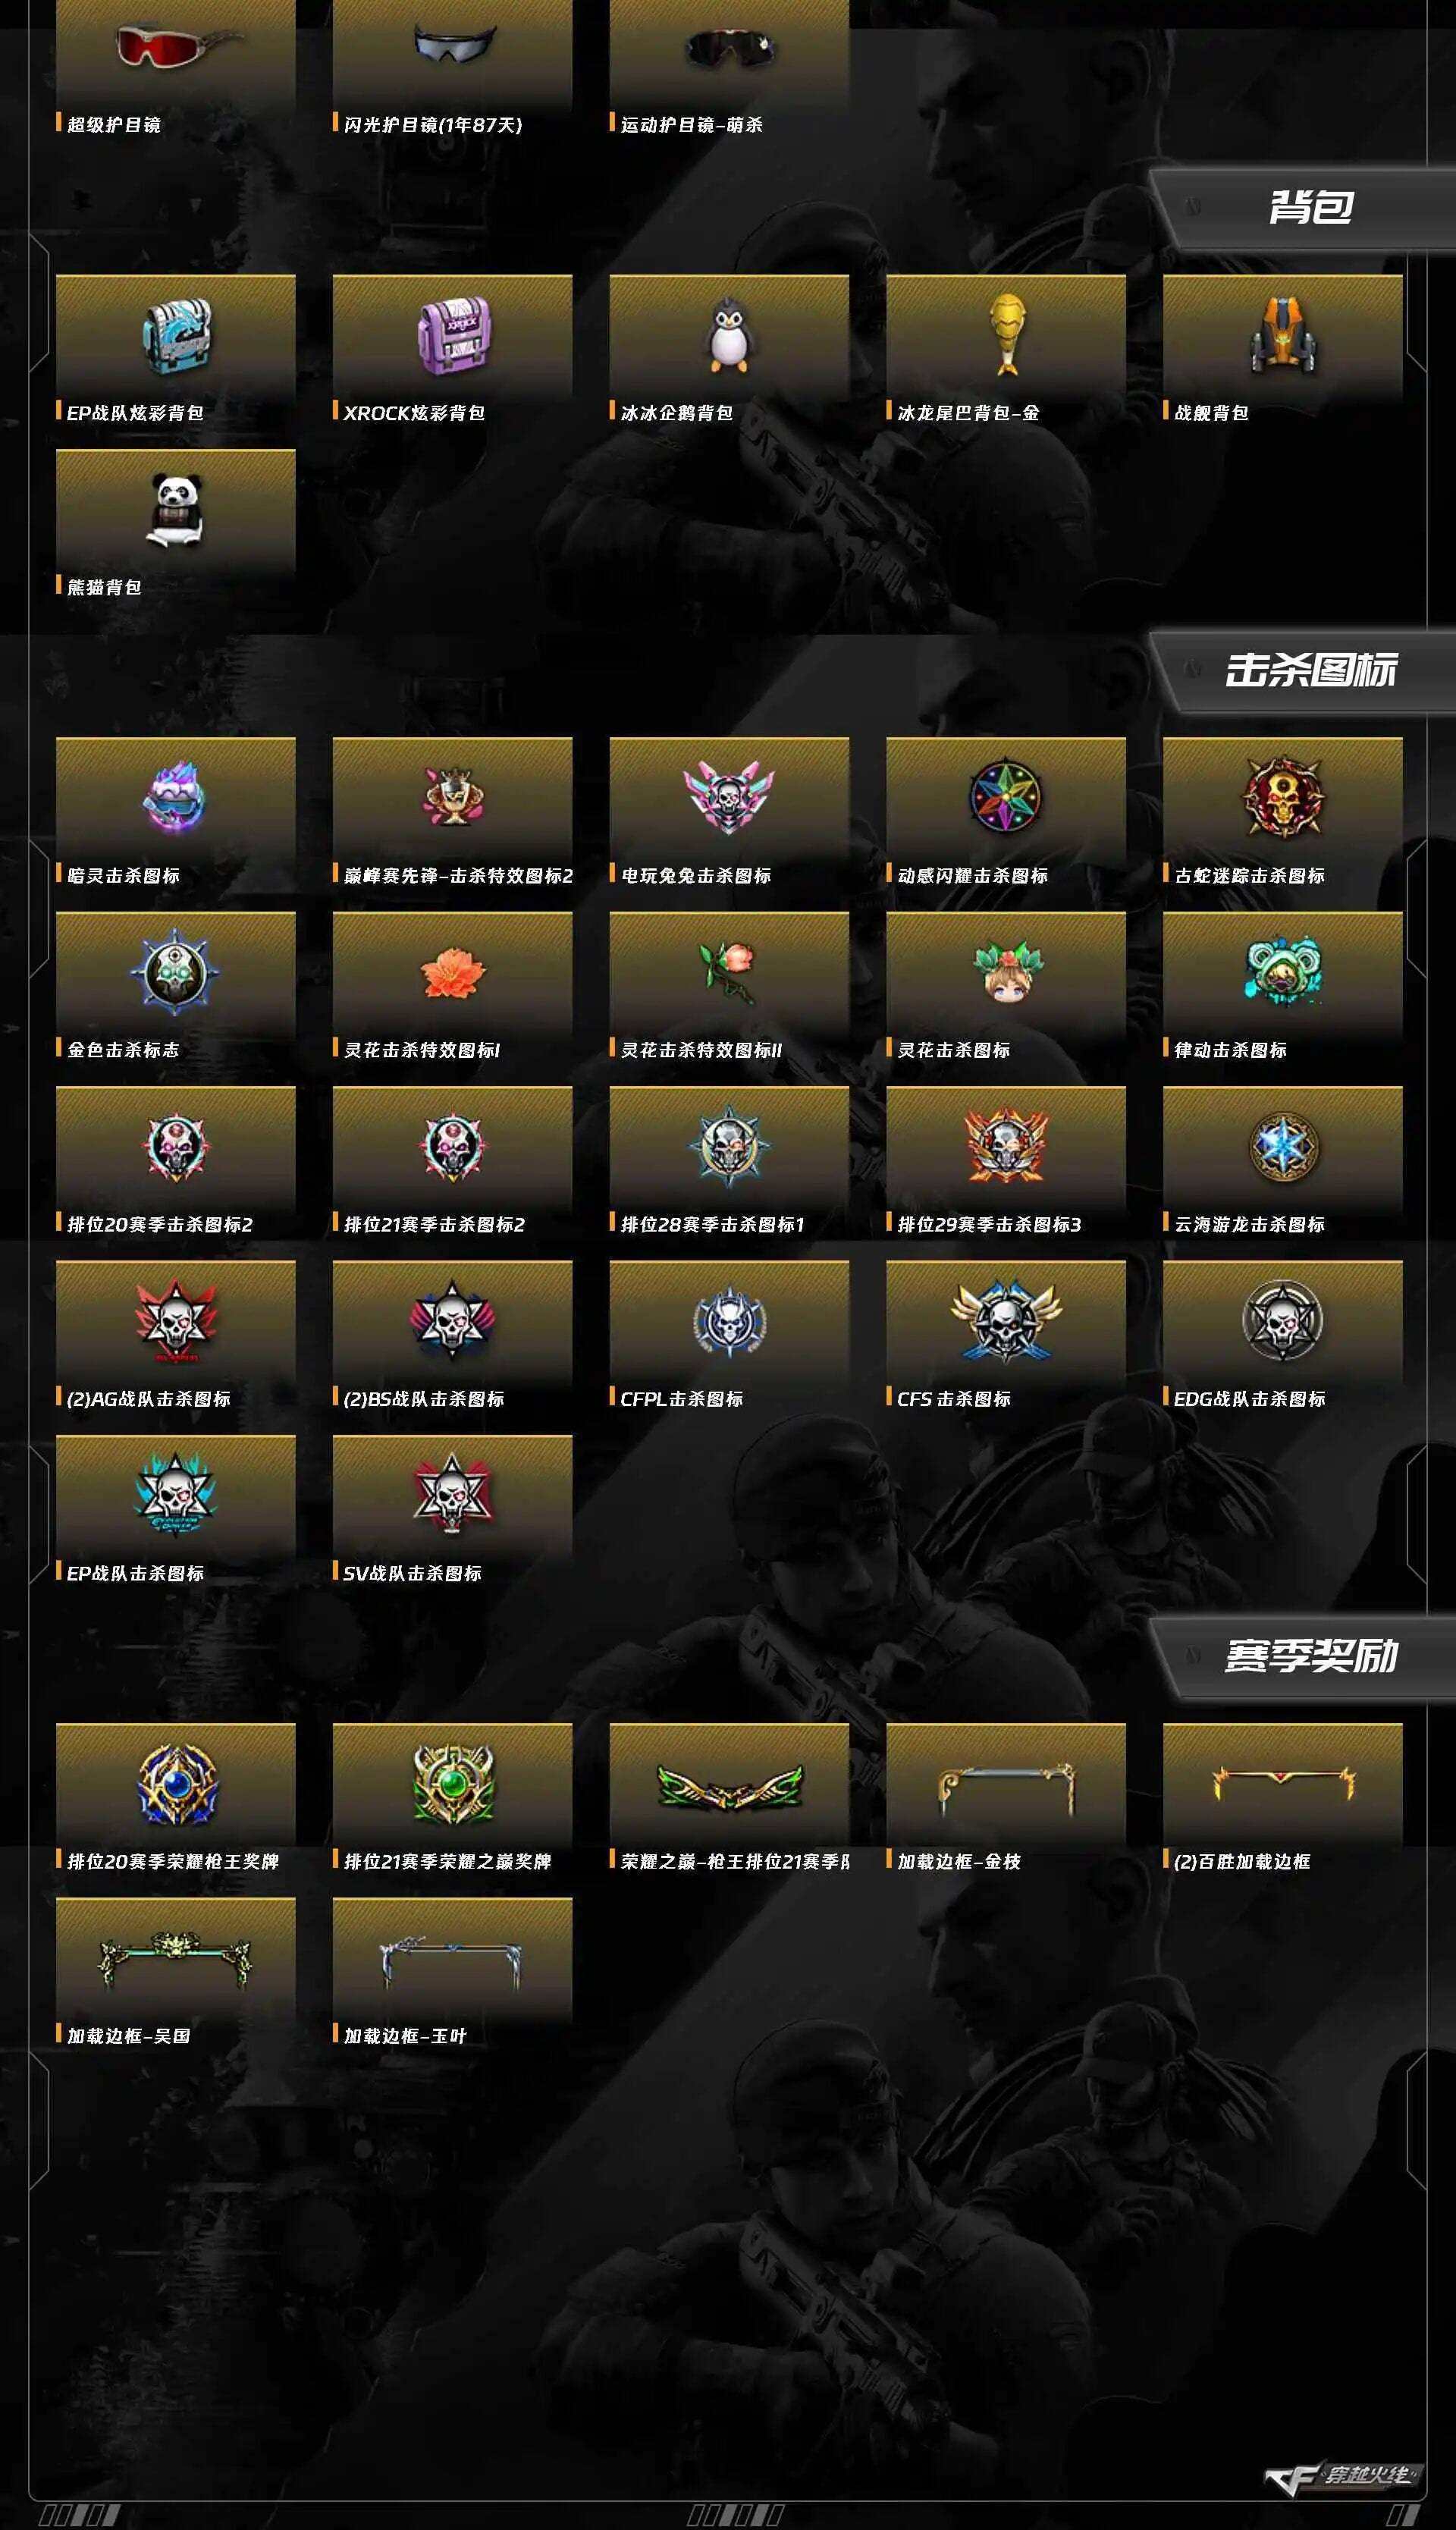1456x2530 pixels.
Task: Click the 古蛇迷踪击杀图标 red skull icon
Action: point(1283,798)
